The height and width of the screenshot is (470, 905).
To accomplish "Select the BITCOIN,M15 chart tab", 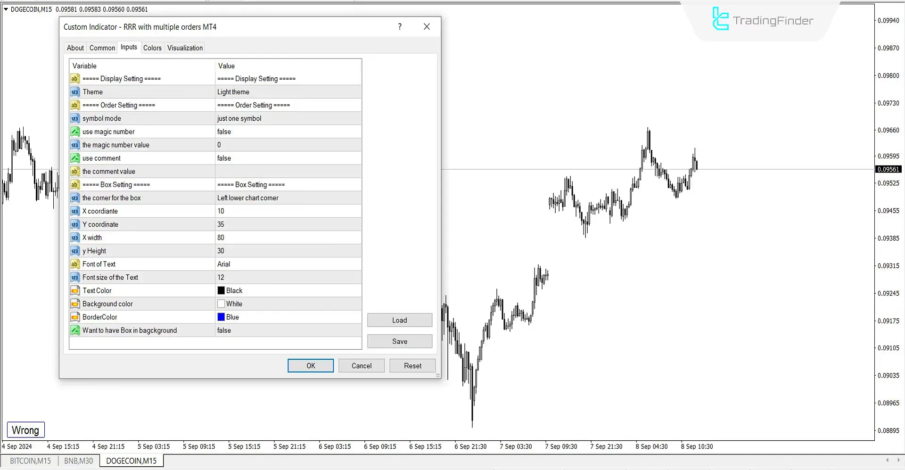I will tap(30, 461).
